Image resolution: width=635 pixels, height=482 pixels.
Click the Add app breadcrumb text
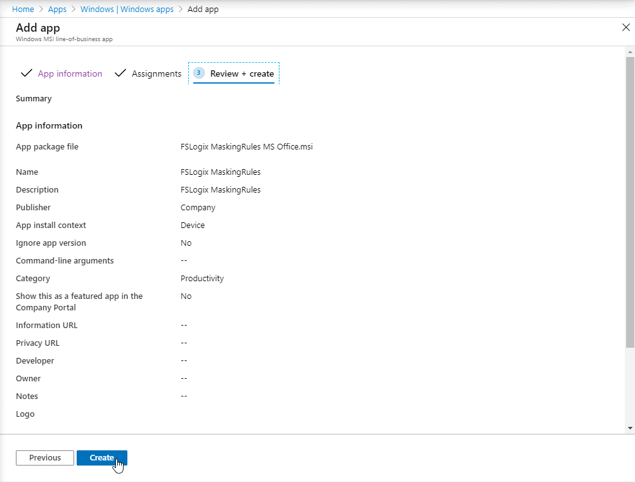(203, 10)
